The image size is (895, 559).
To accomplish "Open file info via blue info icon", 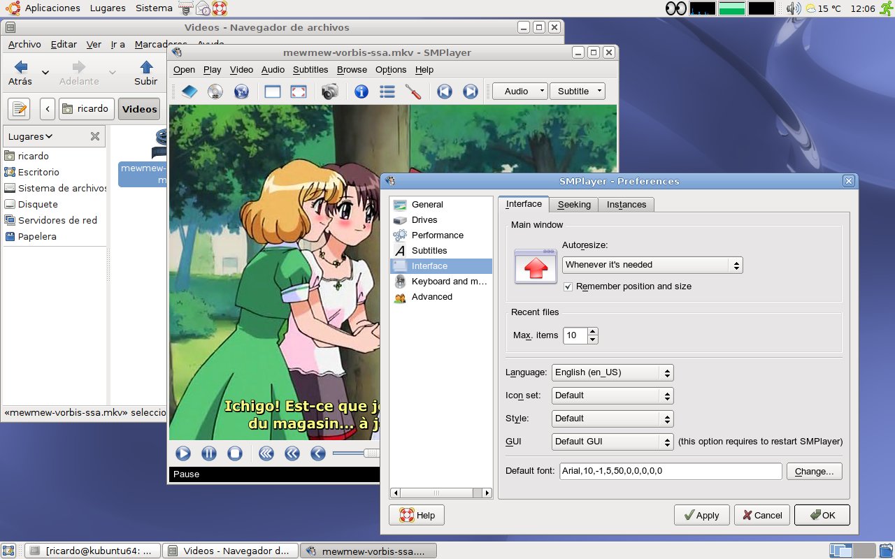I will pos(361,92).
